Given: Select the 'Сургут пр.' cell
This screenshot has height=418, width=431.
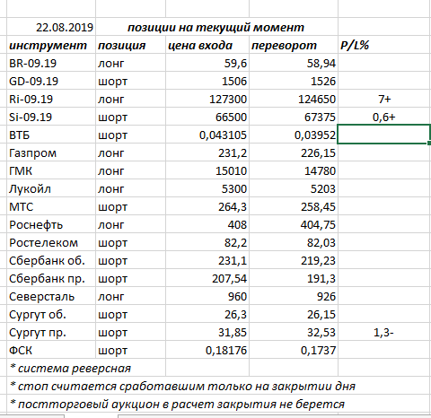Looking at the screenshot, I should [x=51, y=332].
